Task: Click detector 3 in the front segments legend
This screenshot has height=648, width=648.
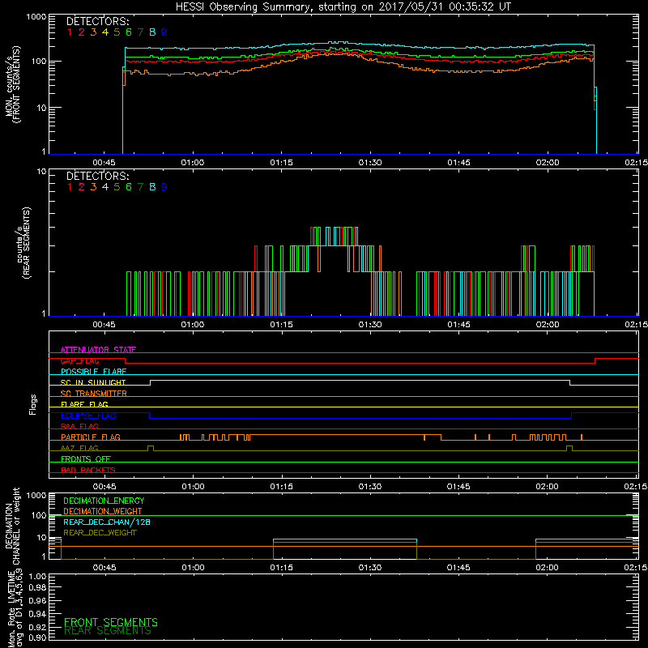Action: 93,32
